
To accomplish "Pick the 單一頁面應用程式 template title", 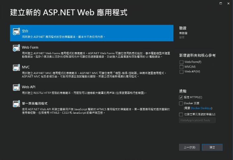I will click(35, 103).
